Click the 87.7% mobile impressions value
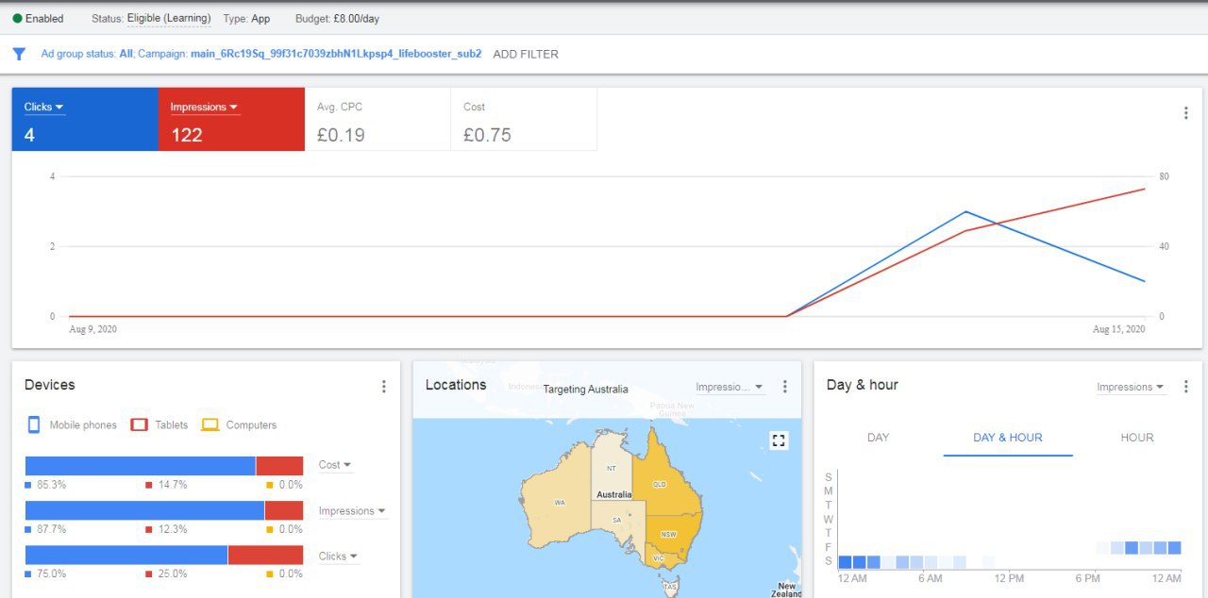 [x=51, y=529]
